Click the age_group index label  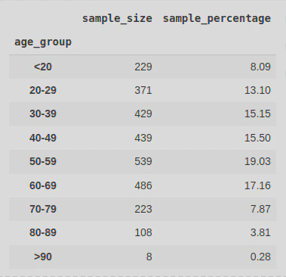coord(43,42)
